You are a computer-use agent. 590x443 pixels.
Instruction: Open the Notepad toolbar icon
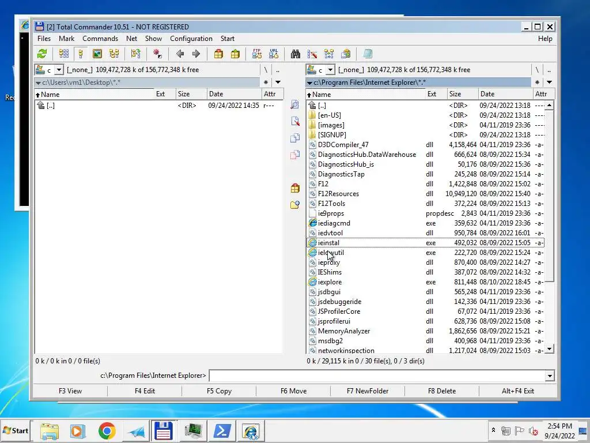point(368,54)
